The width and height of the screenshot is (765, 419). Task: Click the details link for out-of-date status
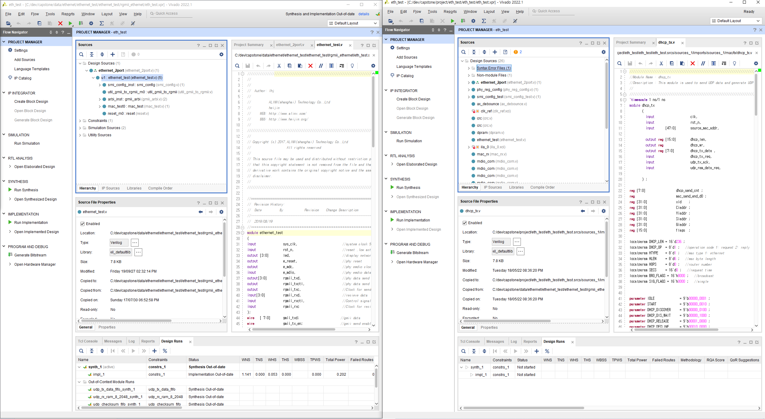(x=364, y=14)
